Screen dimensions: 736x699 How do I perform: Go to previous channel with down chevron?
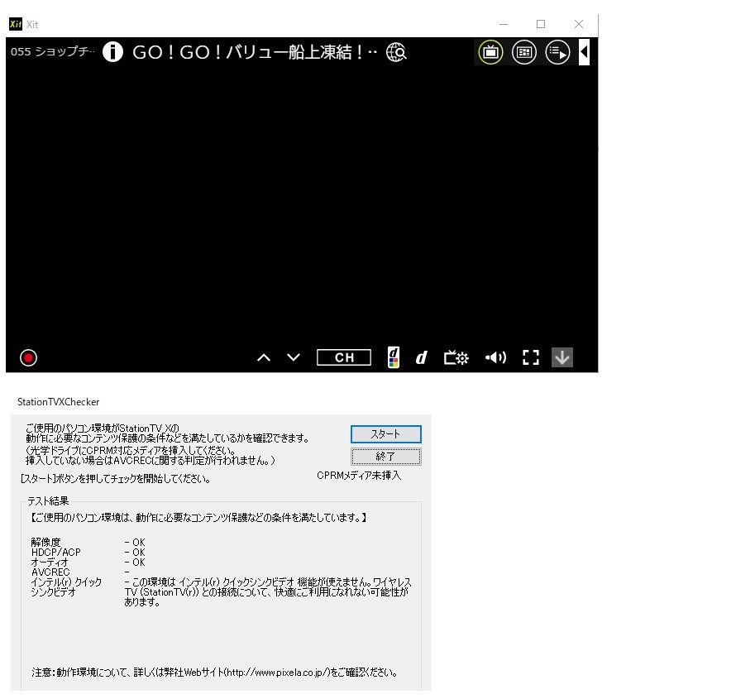click(294, 357)
